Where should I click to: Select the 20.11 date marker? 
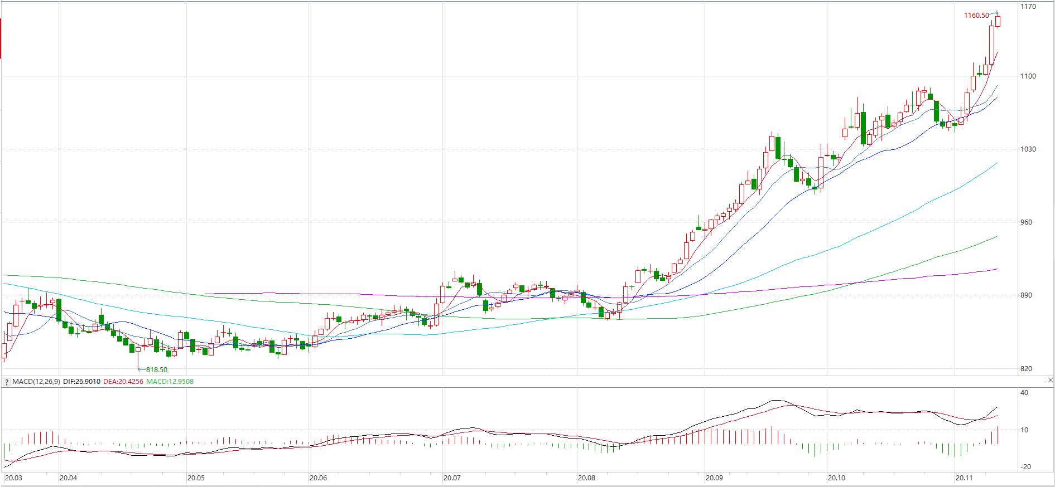point(965,478)
